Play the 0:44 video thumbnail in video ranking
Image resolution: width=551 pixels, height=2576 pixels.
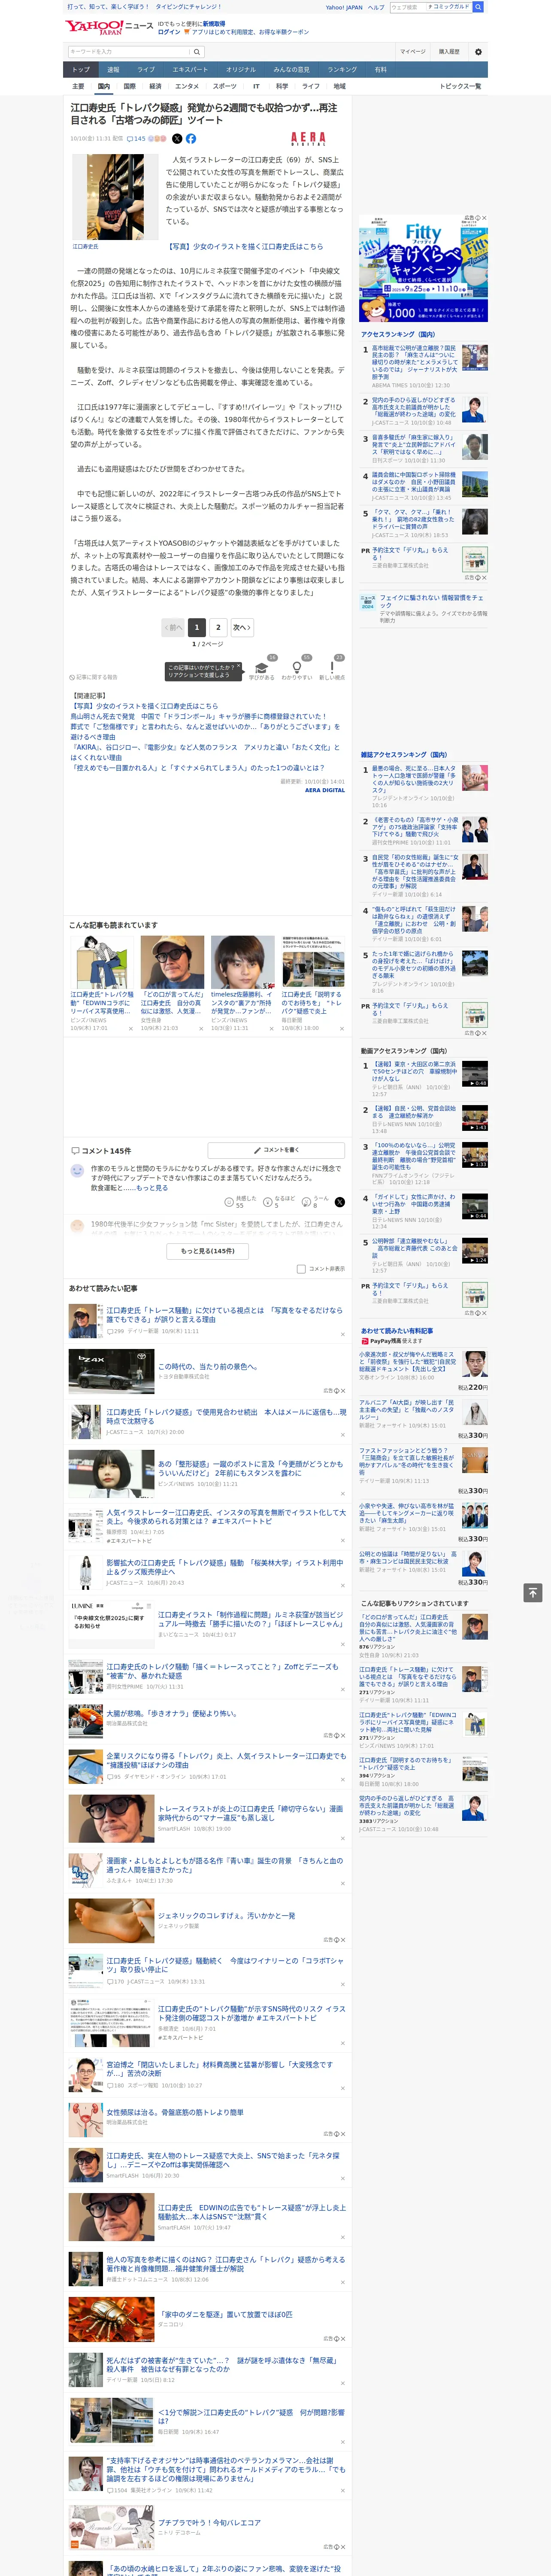pyautogui.click(x=474, y=1206)
